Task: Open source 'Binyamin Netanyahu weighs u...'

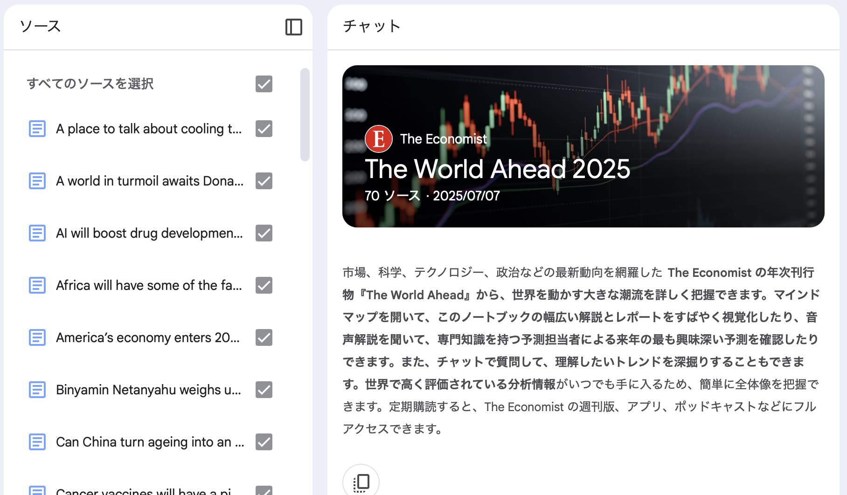Action: (x=148, y=390)
